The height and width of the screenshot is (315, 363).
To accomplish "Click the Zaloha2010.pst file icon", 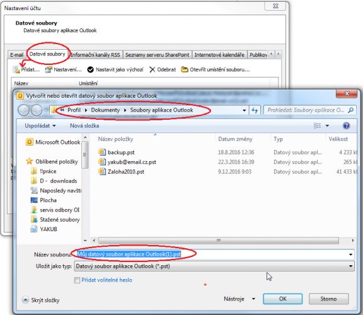I will tap(102, 171).
